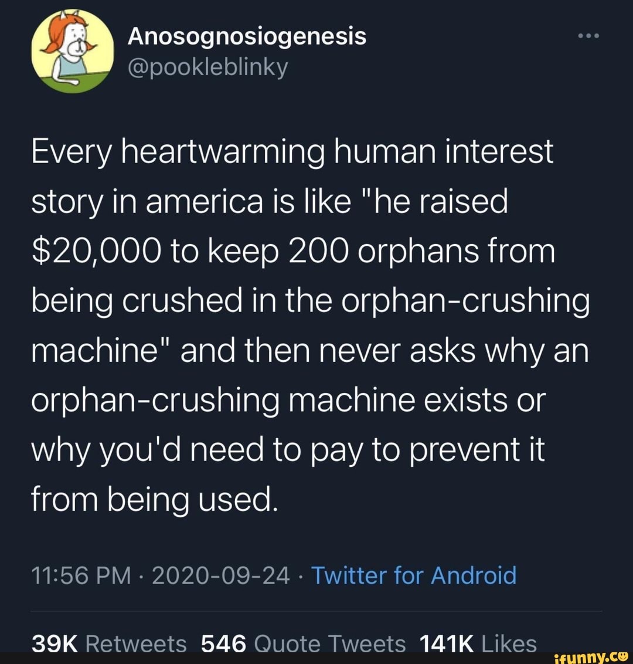Viewport: 633px width, 664px height.
Task: Open the Twitter for Android link
Action: point(413,575)
